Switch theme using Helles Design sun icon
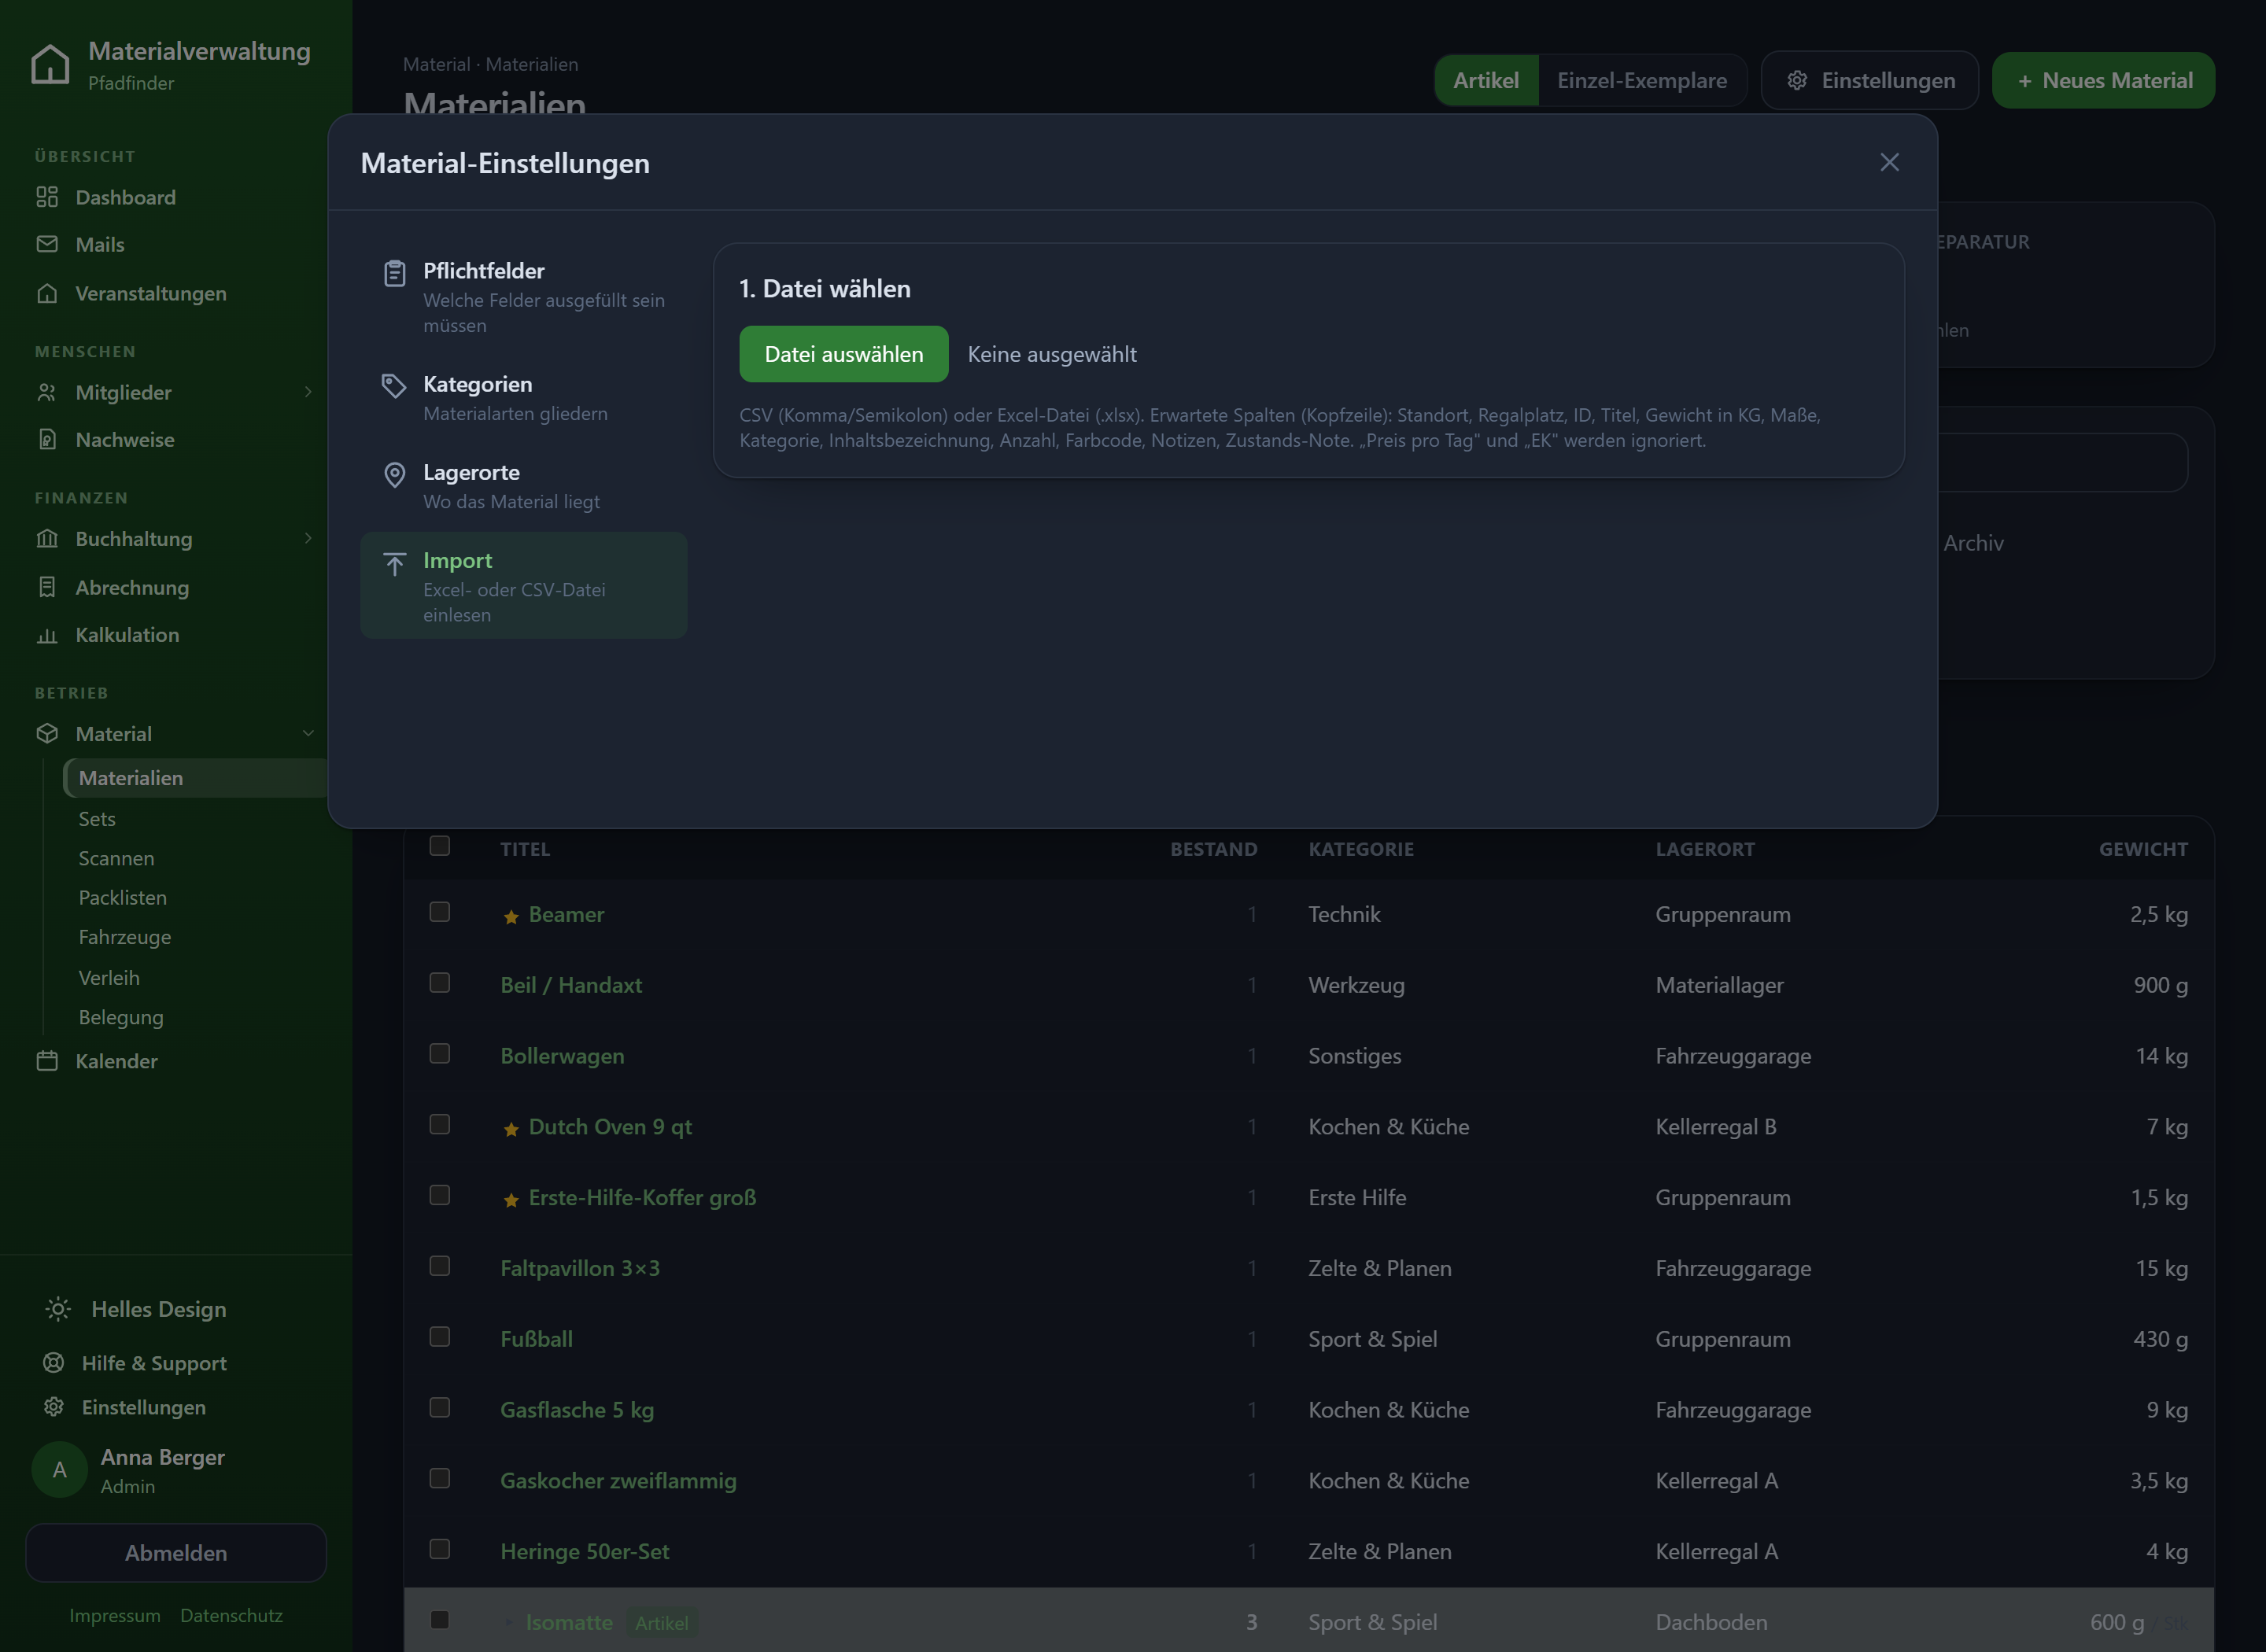Screen dimensions: 2266x1652 [x=58, y=1308]
